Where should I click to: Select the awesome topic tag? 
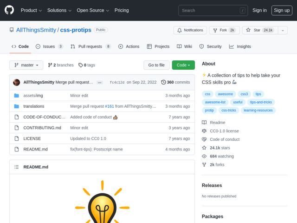[225, 94]
